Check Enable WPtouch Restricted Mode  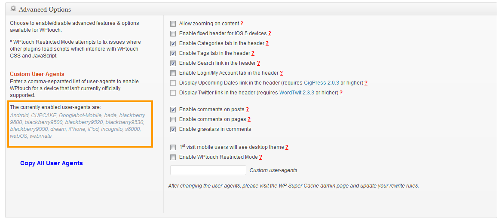pyautogui.click(x=173, y=157)
